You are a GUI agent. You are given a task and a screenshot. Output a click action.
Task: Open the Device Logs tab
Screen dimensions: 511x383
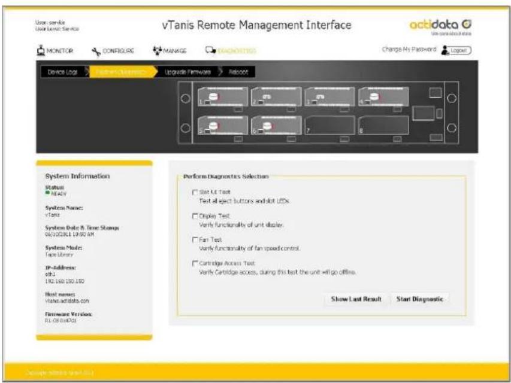62,72
